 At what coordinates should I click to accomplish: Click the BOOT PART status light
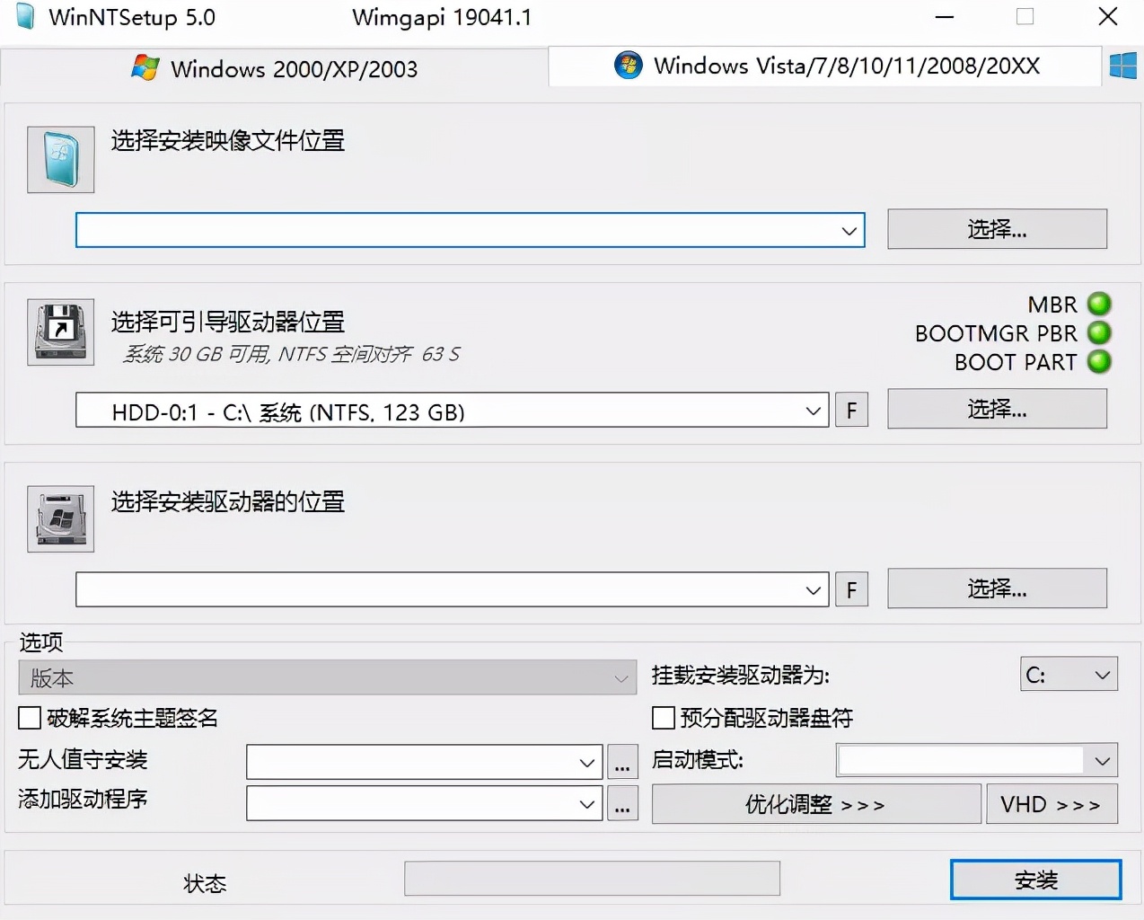1099,363
